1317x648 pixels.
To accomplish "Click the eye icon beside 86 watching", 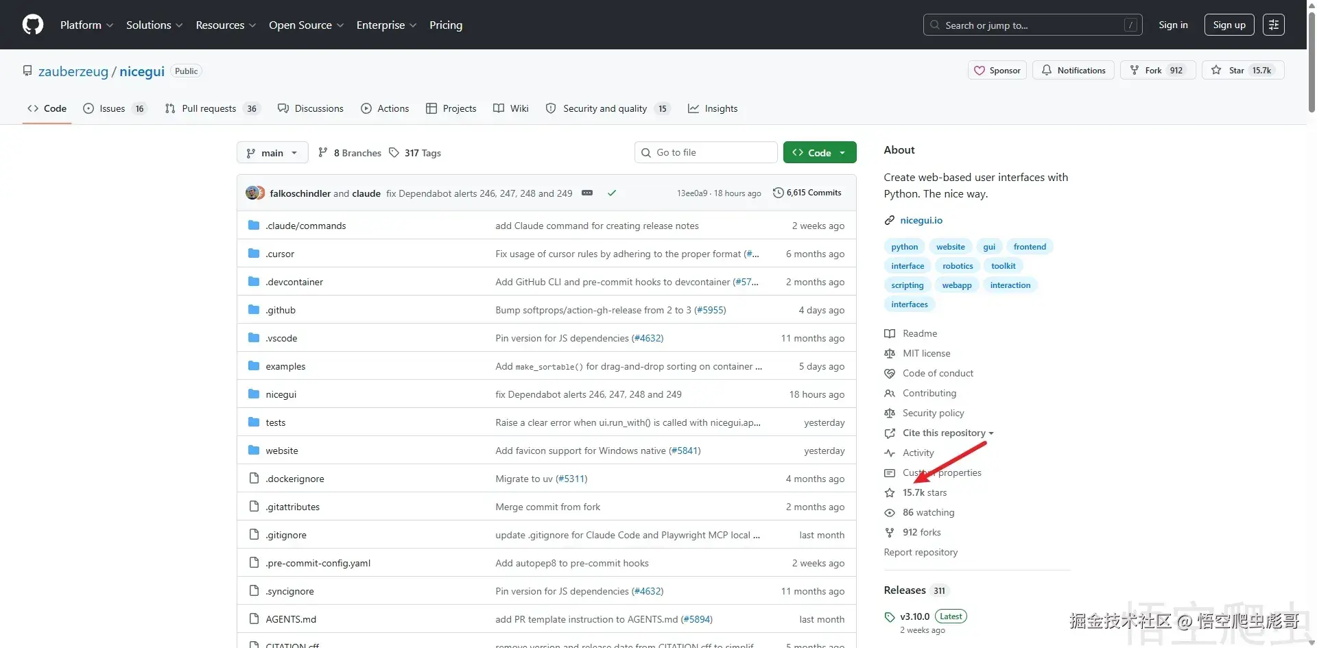I will [890, 512].
